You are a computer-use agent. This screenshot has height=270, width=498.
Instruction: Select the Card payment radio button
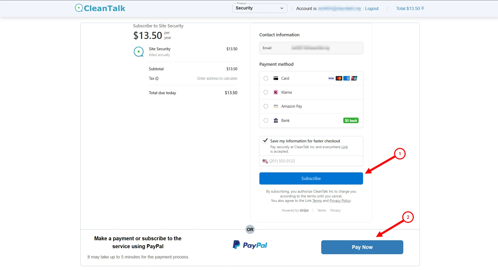(x=266, y=78)
